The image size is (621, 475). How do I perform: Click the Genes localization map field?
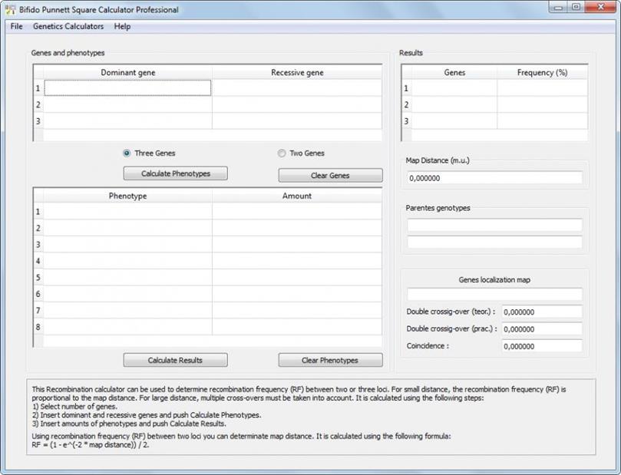[494, 295]
